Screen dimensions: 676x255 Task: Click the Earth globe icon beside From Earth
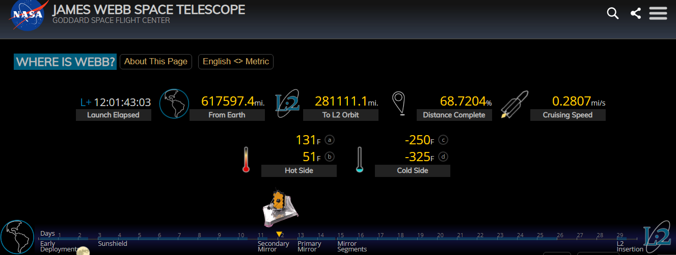tap(174, 104)
